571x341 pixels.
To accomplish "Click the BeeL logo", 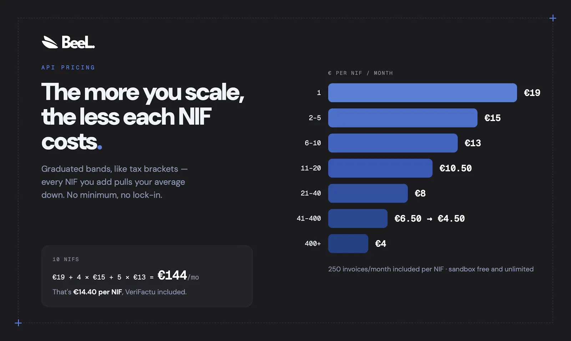I will 68,42.
